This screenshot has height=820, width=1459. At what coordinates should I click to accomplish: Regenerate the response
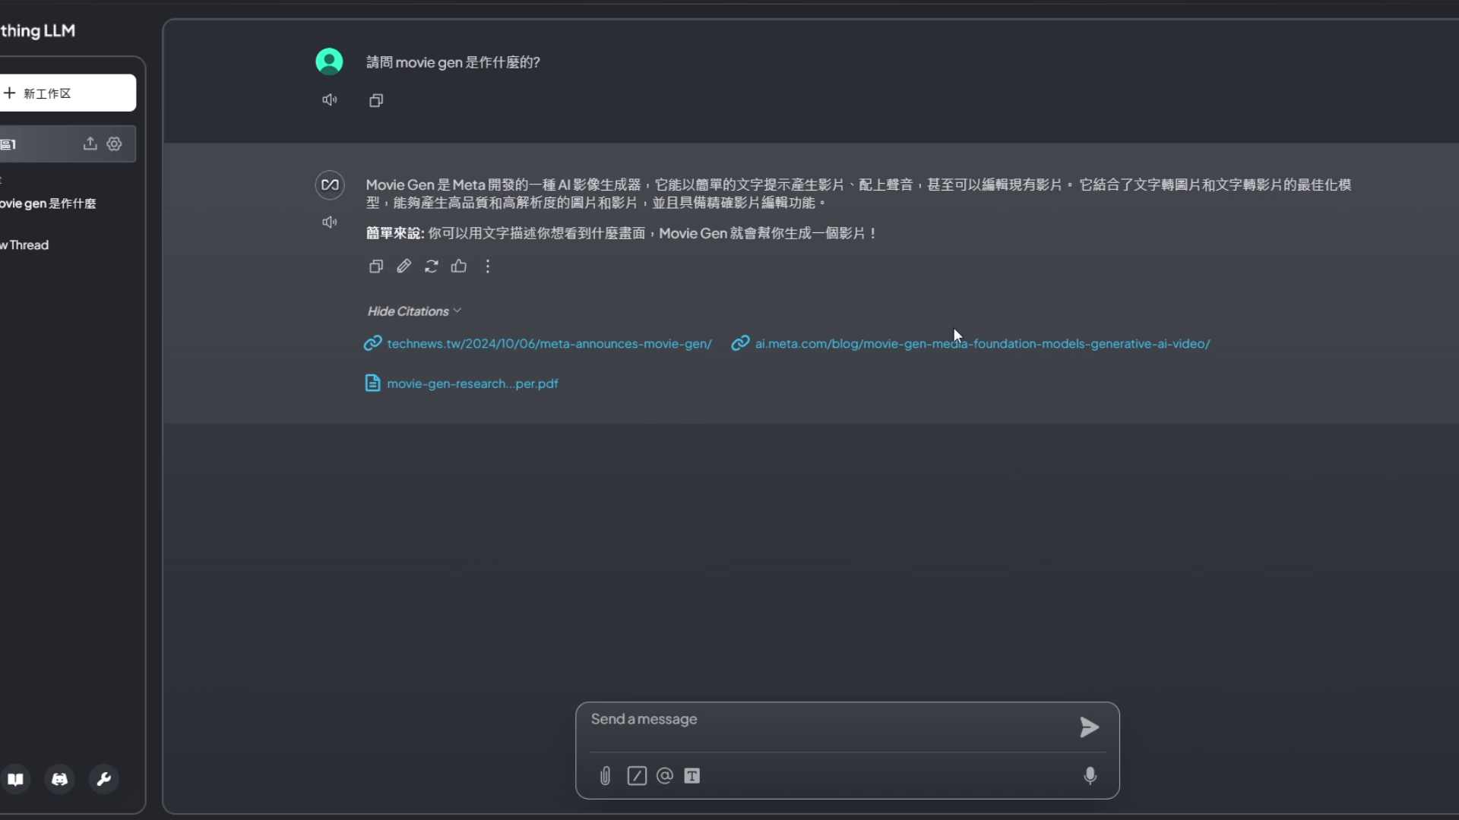[432, 266]
